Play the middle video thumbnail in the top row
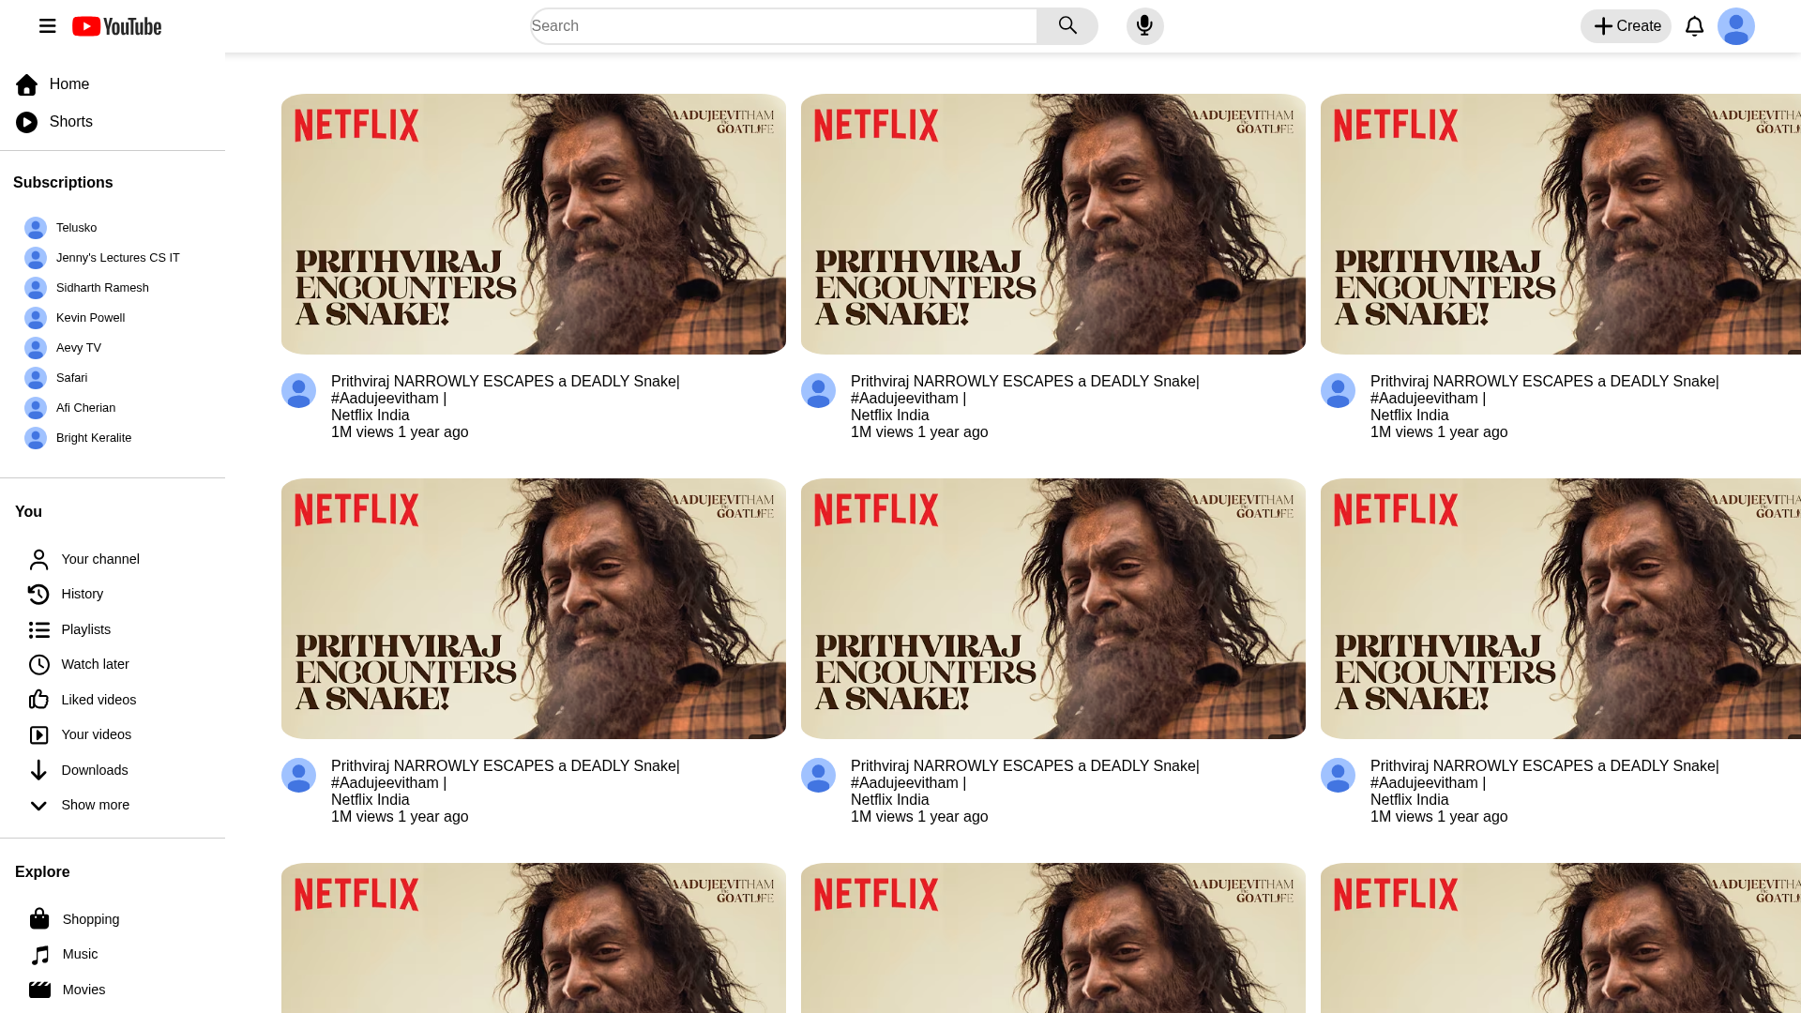This screenshot has height=1013, width=1801. (x=1053, y=224)
